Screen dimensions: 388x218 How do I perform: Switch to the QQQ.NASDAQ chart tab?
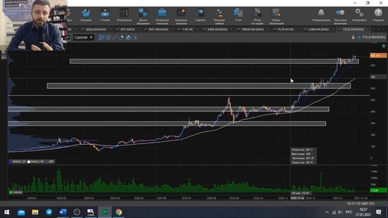click(x=96, y=30)
